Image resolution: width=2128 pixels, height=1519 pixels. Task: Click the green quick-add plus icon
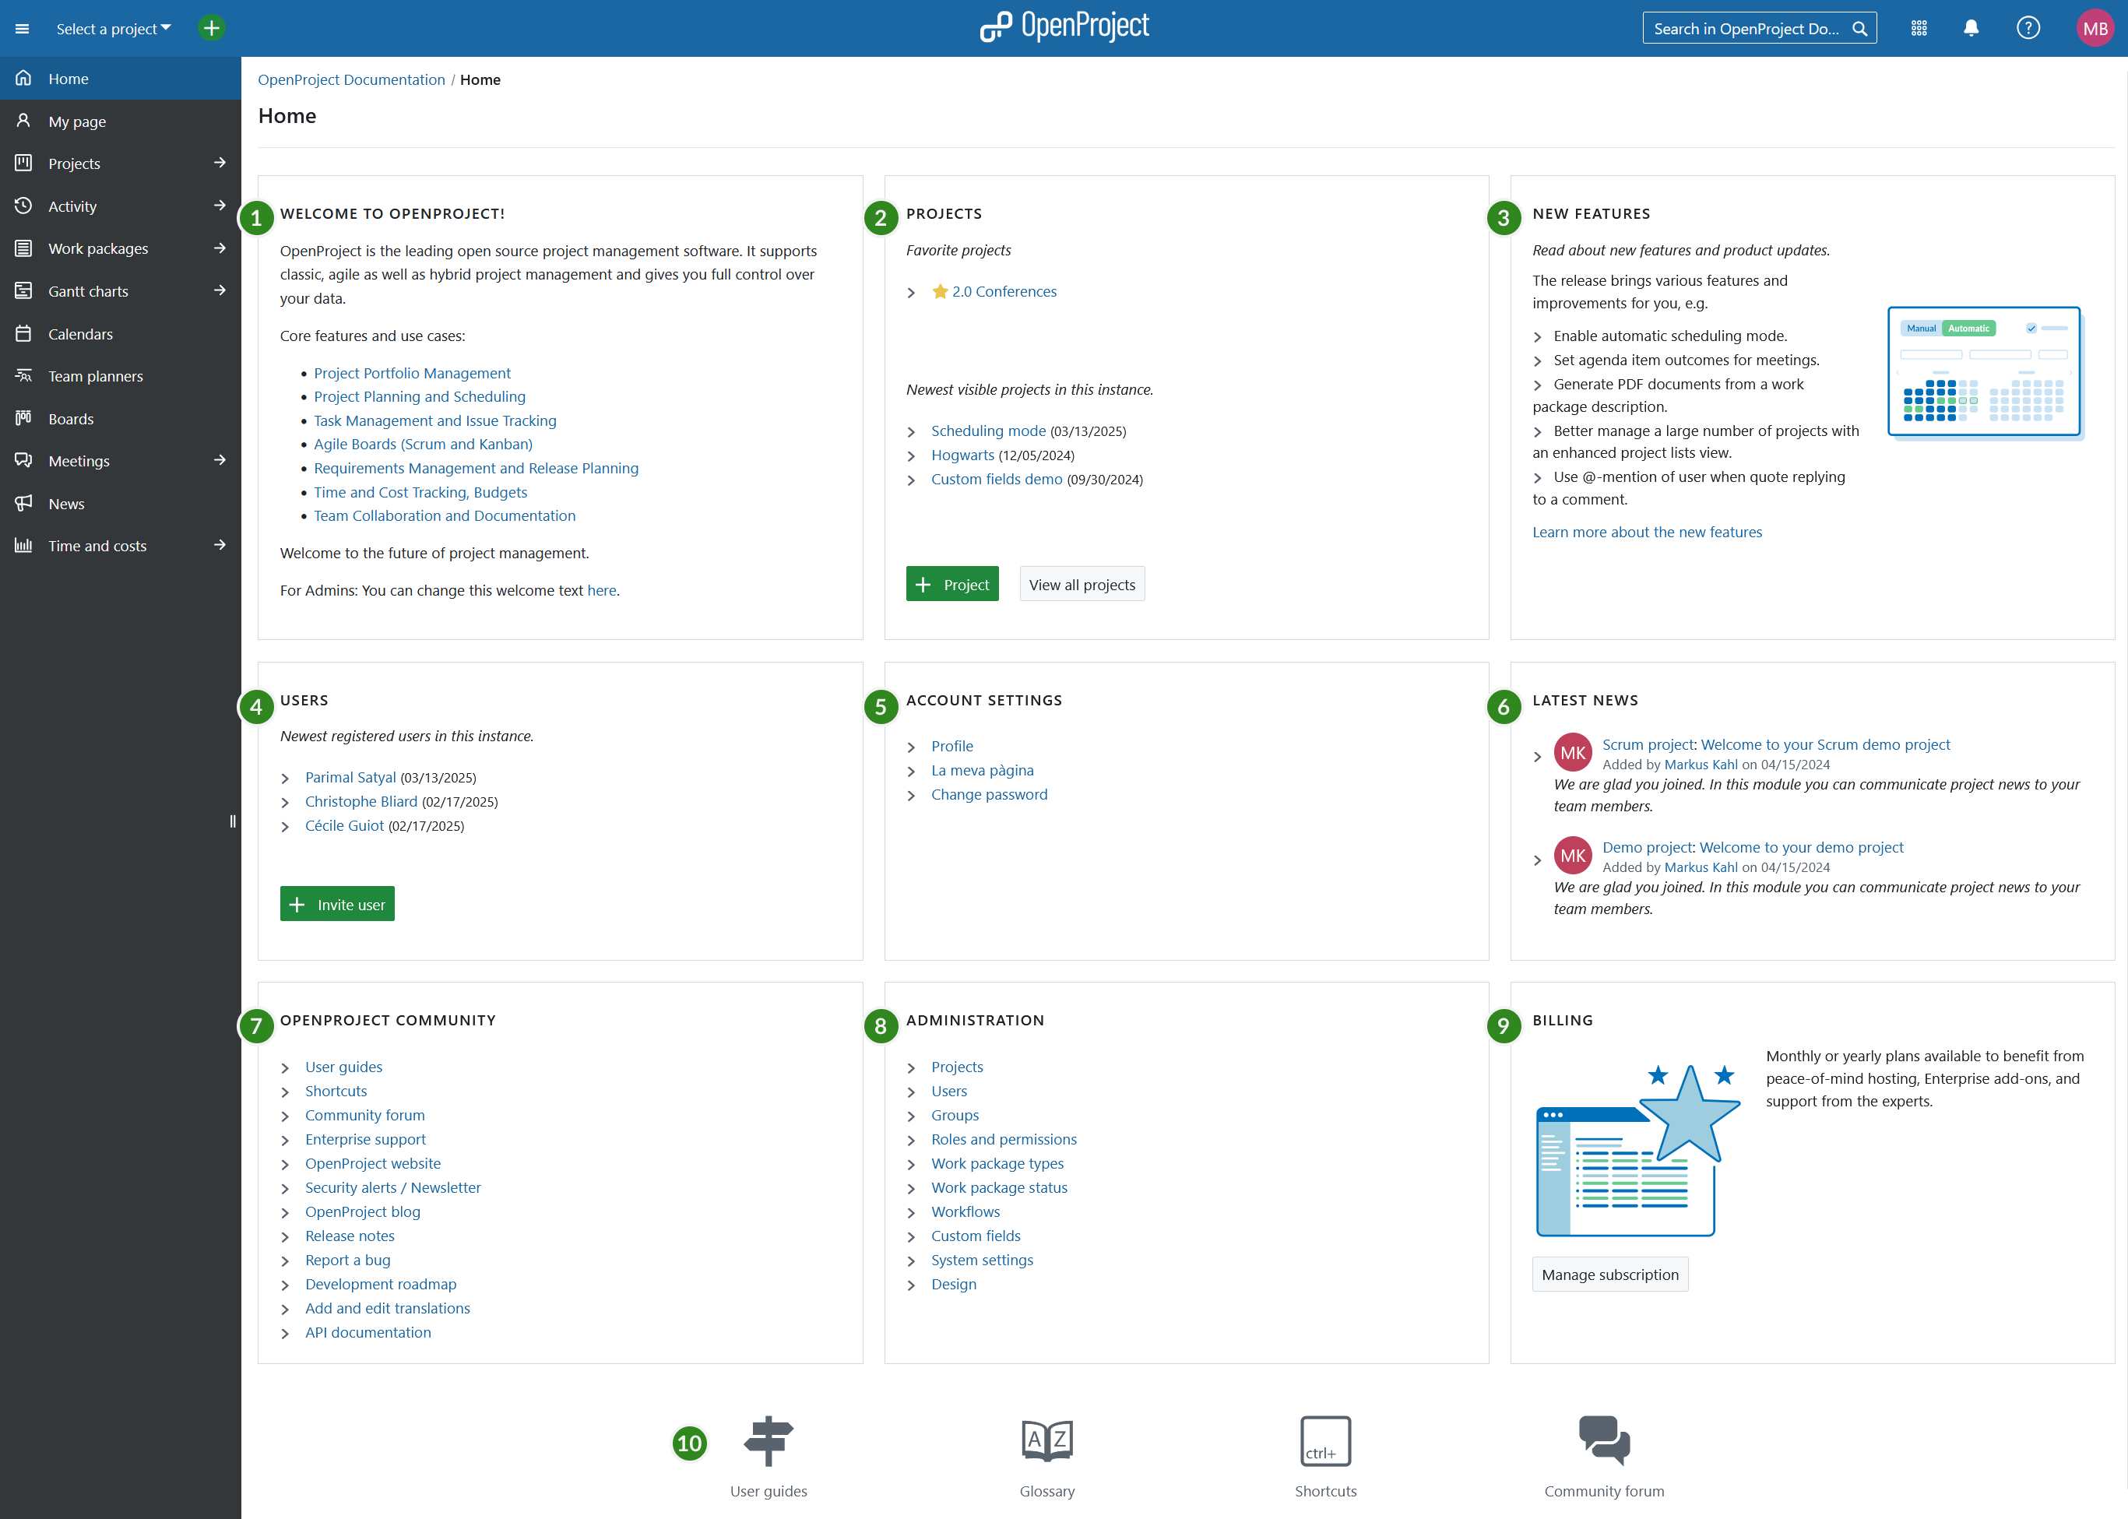[x=211, y=28]
